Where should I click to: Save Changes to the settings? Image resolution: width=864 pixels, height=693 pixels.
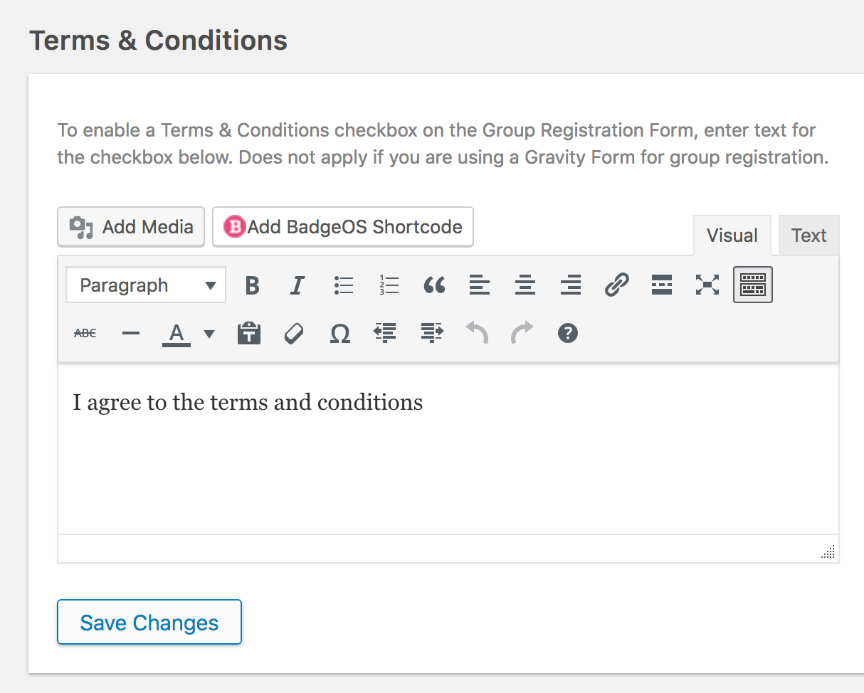tap(149, 623)
